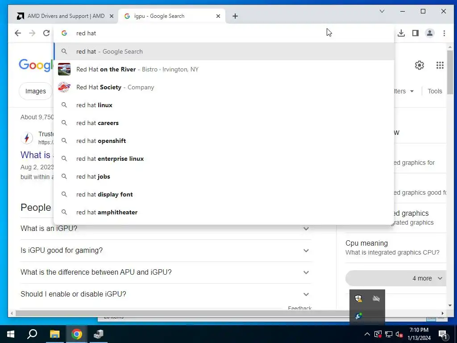Click the Google logo
457x343 pixels.
tap(36, 65)
